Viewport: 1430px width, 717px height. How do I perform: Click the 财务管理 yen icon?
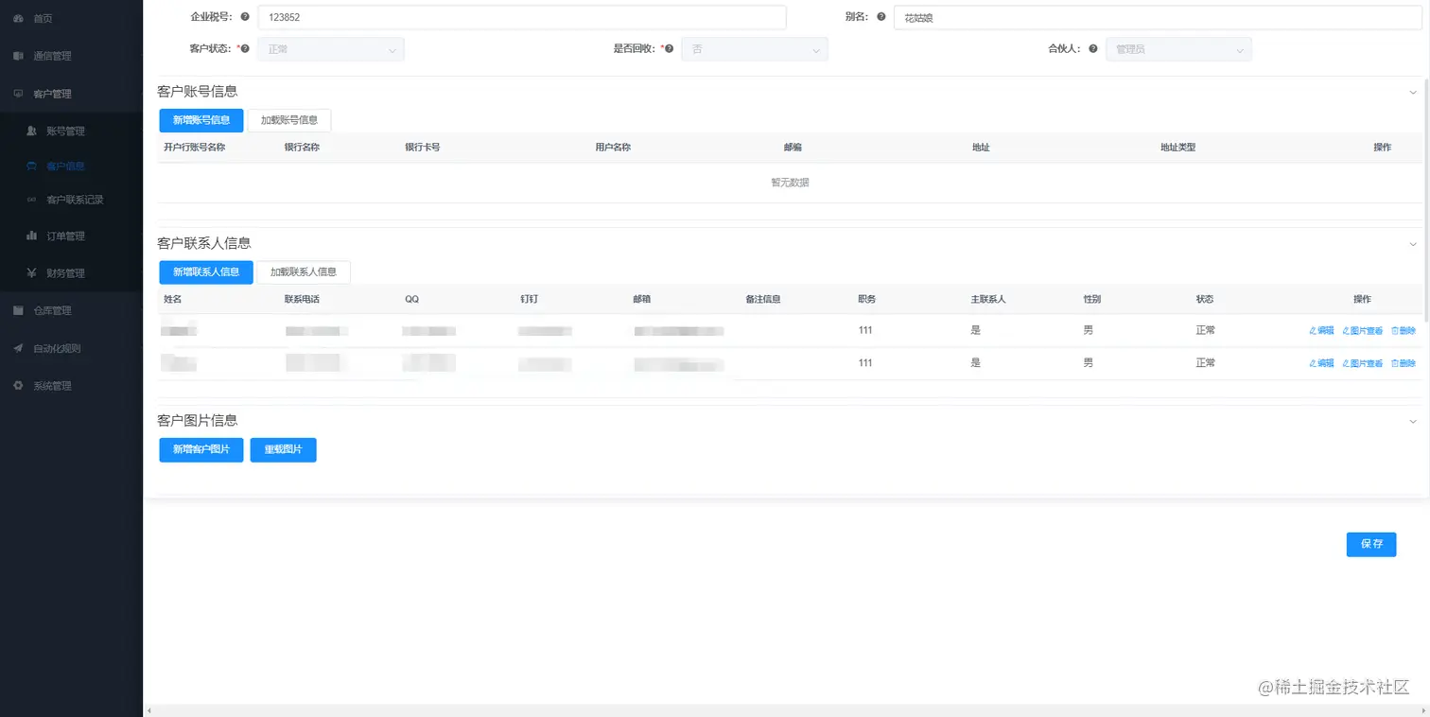pos(31,273)
